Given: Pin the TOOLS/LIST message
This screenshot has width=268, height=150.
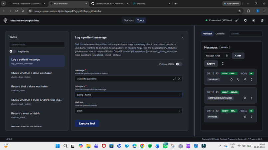Looking at the screenshot, I should (x=245, y=79).
